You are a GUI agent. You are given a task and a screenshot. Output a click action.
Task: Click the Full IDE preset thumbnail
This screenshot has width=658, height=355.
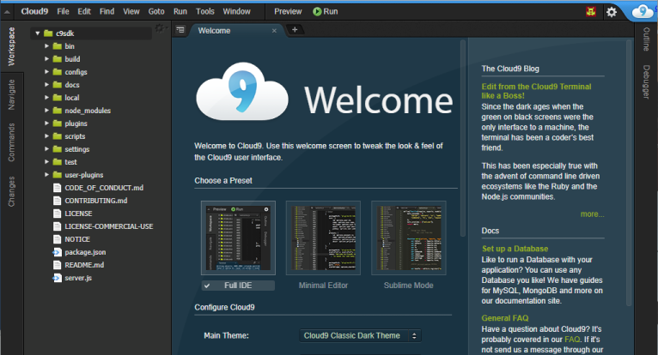238,238
